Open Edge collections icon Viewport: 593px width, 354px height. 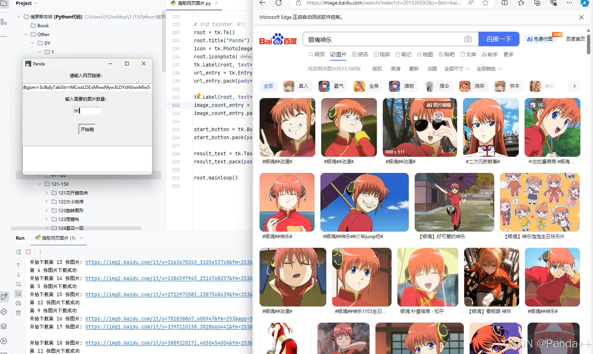click(x=537, y=3)
